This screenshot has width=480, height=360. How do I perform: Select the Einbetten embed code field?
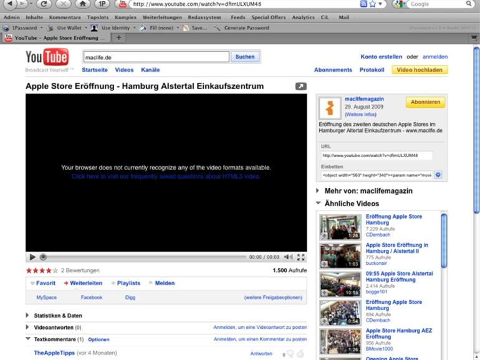point(377,175)
